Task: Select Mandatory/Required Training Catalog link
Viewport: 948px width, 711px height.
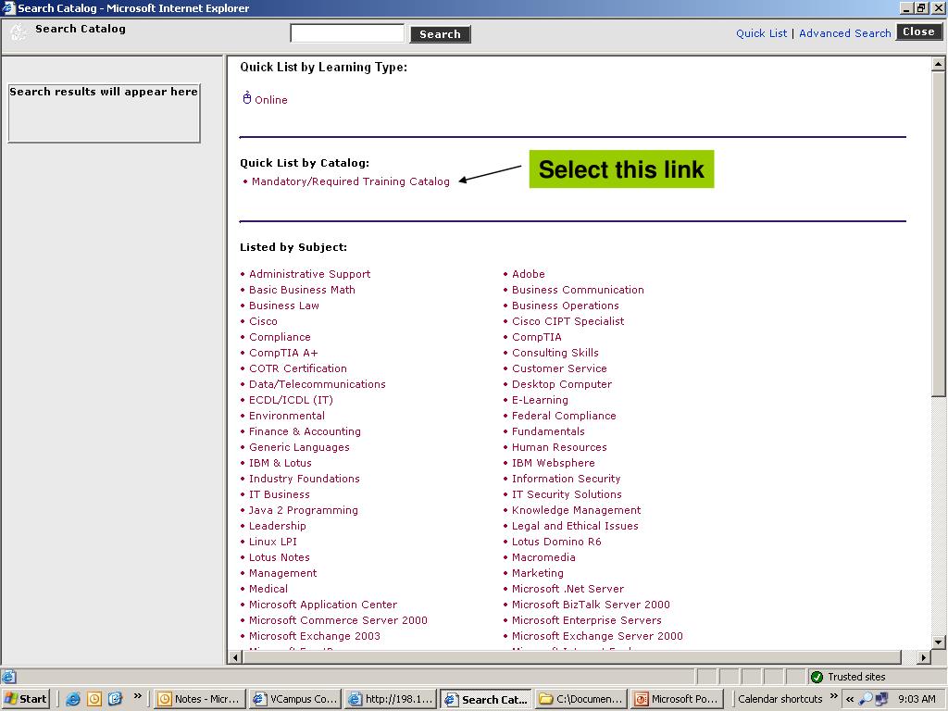Action: (x=351, y=181)
